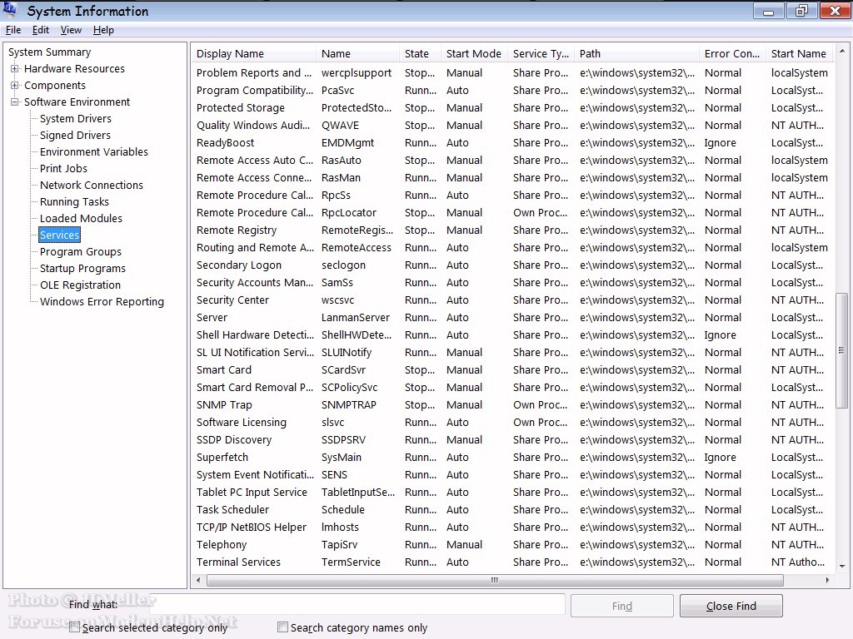853x639 pixels.
Task: Select the TCP/IP NetBIOS Helper row
Action: tap(512, 527)
